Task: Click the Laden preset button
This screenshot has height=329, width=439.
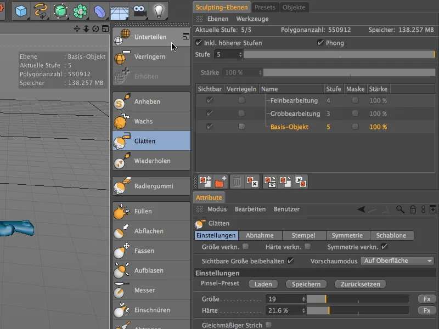Action: (263, 284)
